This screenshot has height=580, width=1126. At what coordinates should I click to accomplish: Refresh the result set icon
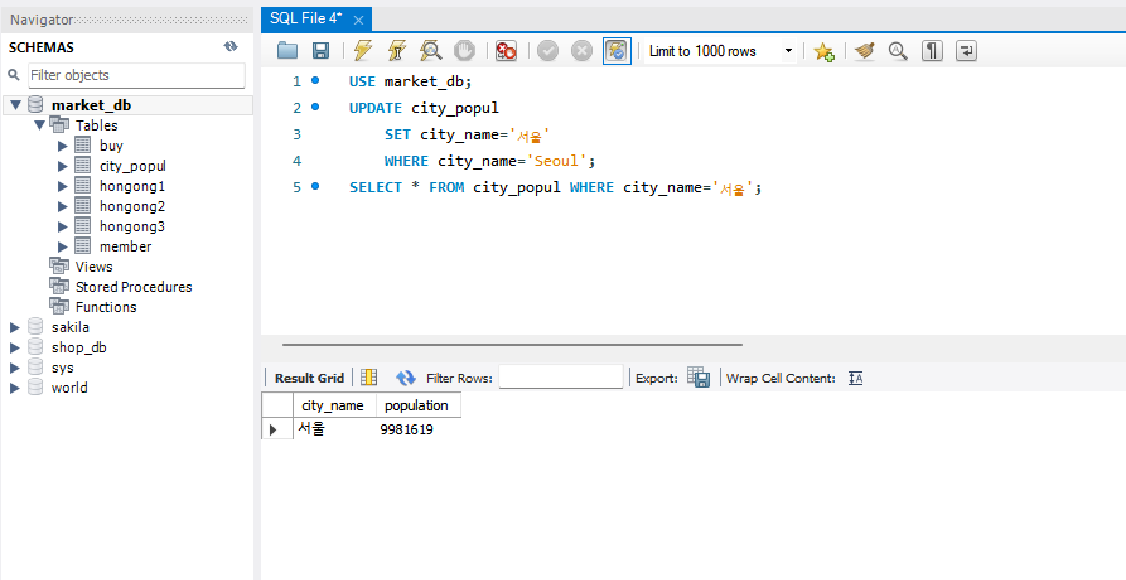pos(405,378)
